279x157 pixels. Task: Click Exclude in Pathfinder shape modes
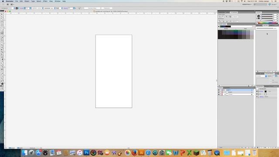coord(230,17)
